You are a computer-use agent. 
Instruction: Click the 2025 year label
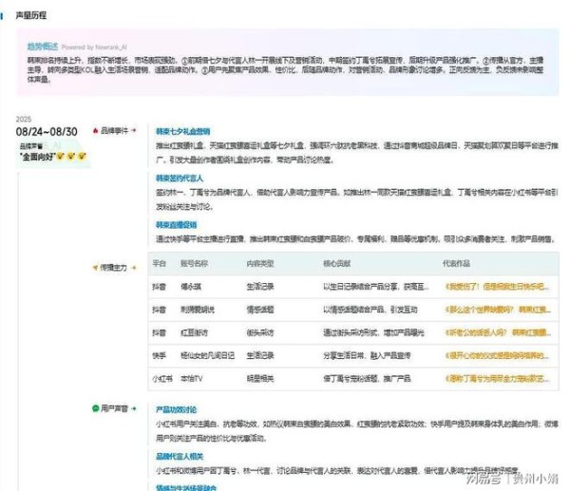pyautogui.click(x=24, y=120)
